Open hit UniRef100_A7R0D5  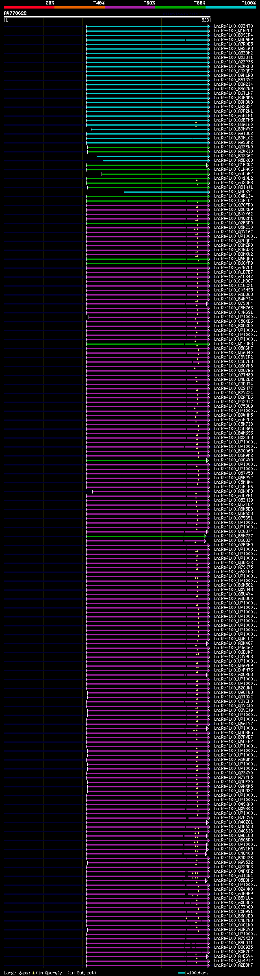[233, 44]
